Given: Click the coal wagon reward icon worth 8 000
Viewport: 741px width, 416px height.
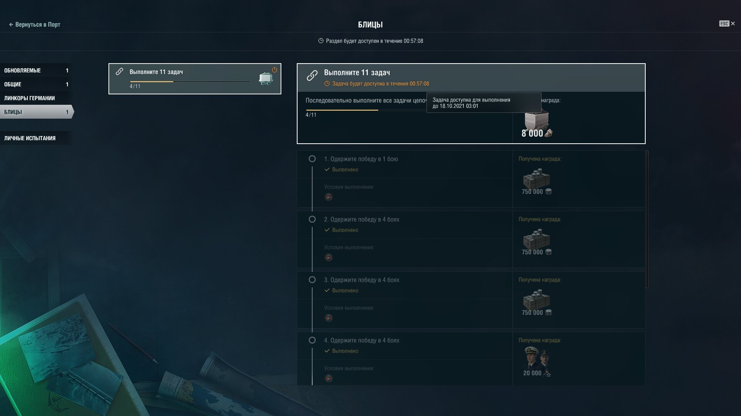Looking at the screenshot, I should (536, 120).
